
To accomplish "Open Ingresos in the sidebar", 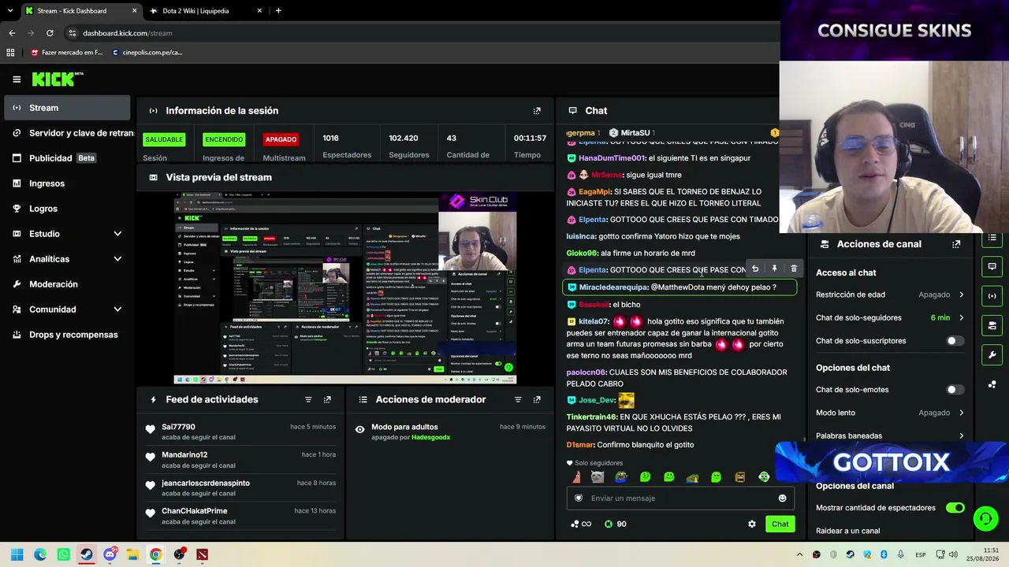I will (67, 183).
